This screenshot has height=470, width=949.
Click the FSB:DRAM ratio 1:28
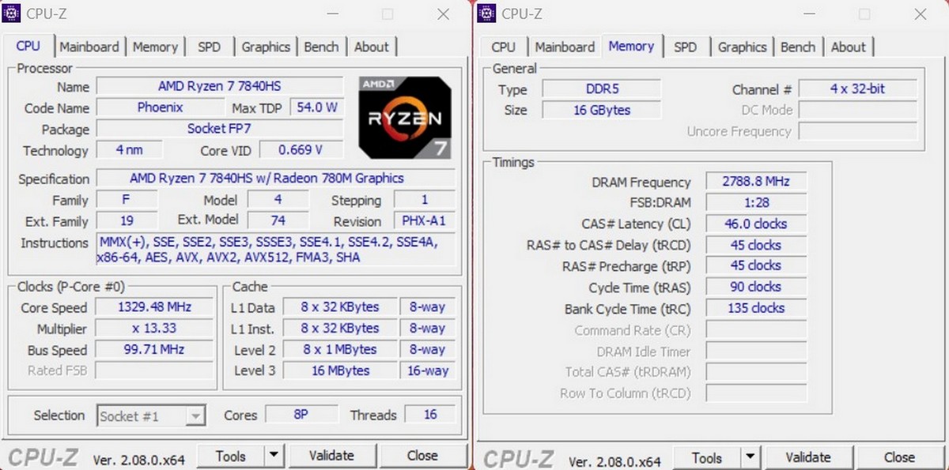756,202
